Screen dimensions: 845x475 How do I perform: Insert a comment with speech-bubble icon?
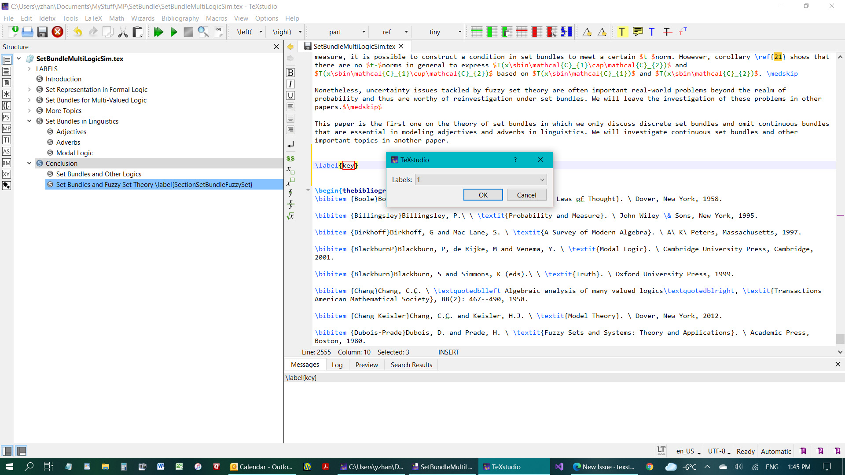pos(639,32)
